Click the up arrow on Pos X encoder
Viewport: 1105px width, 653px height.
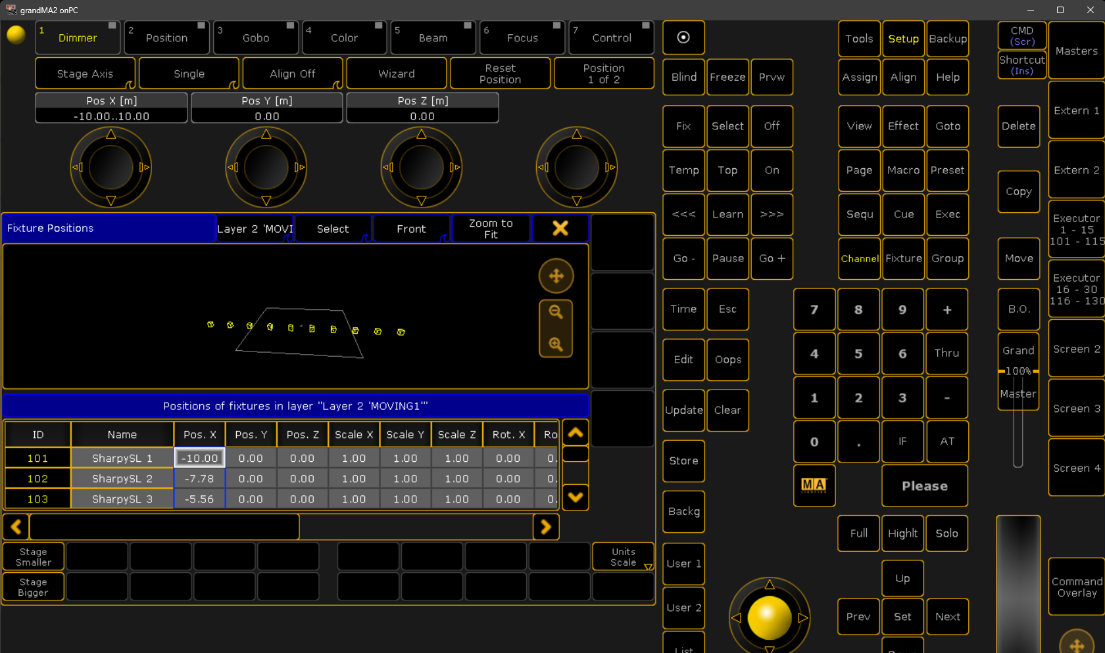(x=111, y=134)
